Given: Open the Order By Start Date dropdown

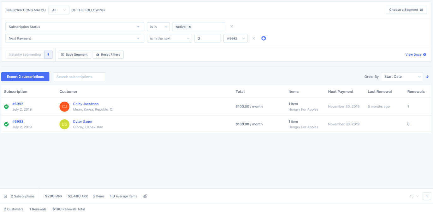Looking at the screenshot, I should tap(402, 77).
